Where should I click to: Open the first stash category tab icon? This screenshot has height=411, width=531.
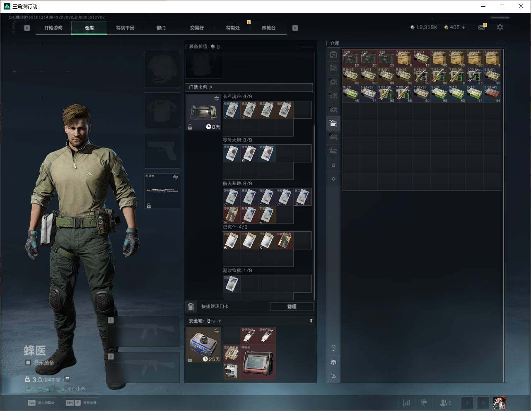333,55
